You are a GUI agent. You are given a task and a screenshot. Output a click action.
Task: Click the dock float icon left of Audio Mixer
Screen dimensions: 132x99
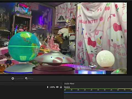pyautogui.click(x=61, y=83)
